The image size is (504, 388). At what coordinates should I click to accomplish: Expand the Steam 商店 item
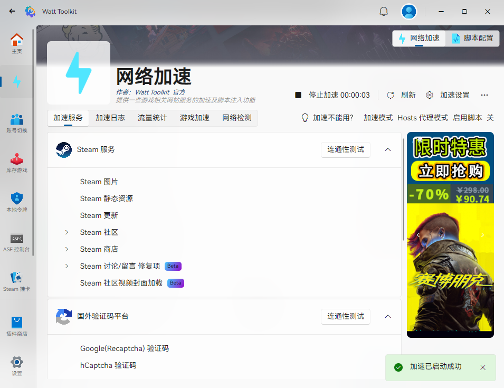coord(66,250)
